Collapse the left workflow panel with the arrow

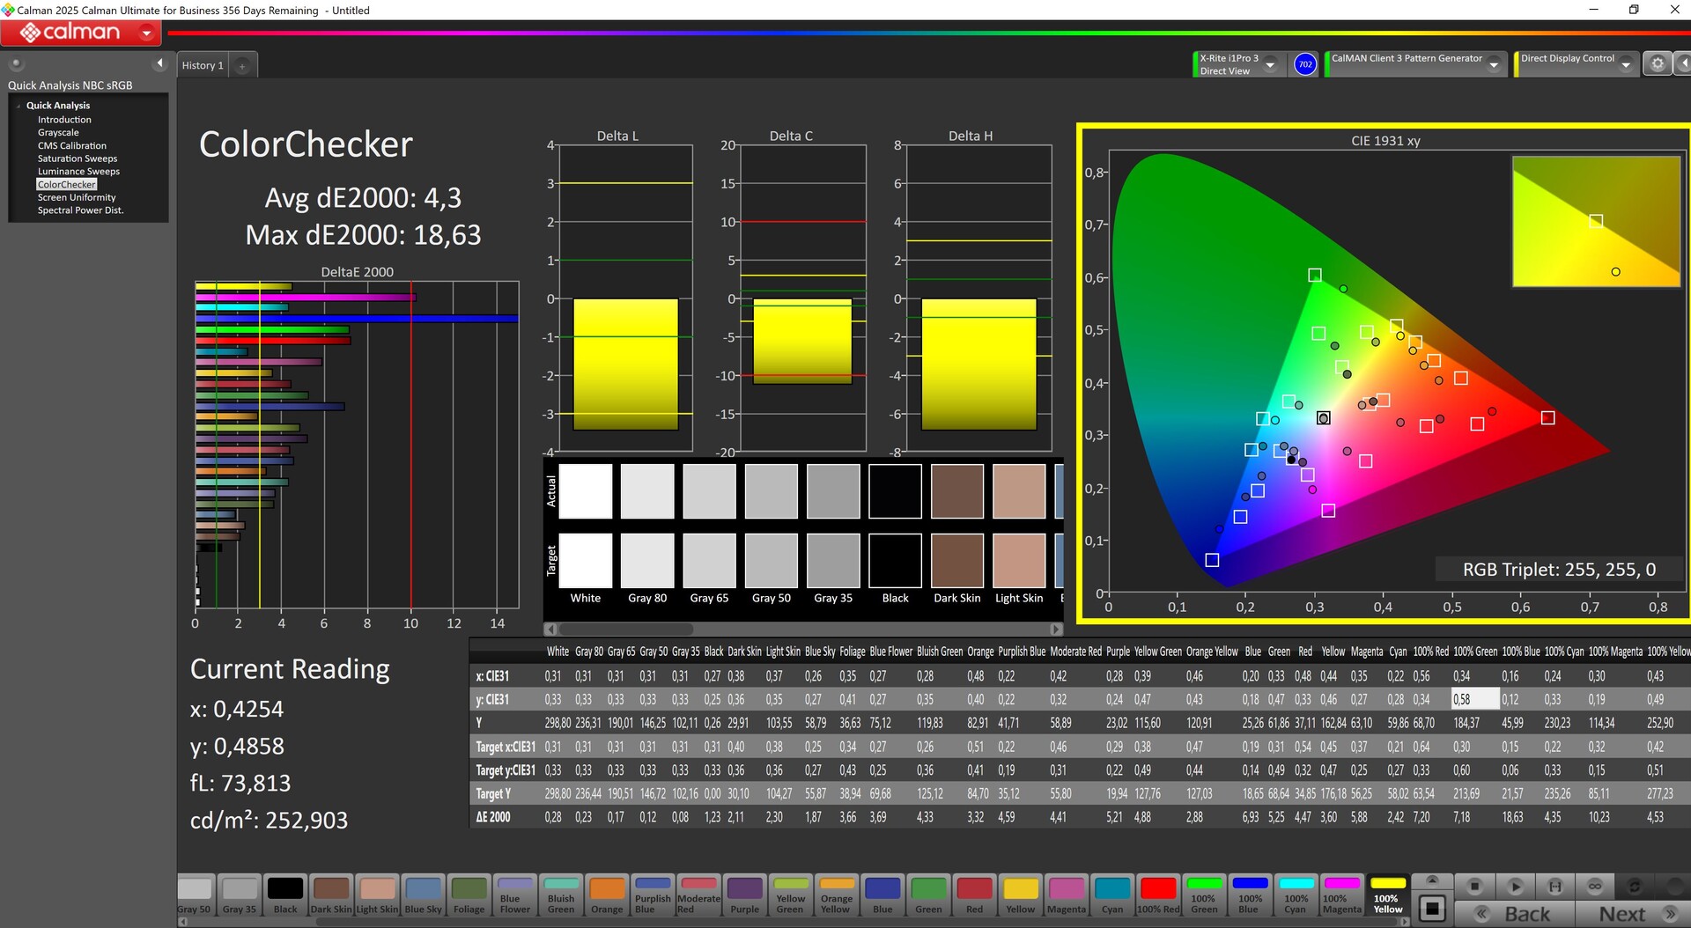[159, 63]
